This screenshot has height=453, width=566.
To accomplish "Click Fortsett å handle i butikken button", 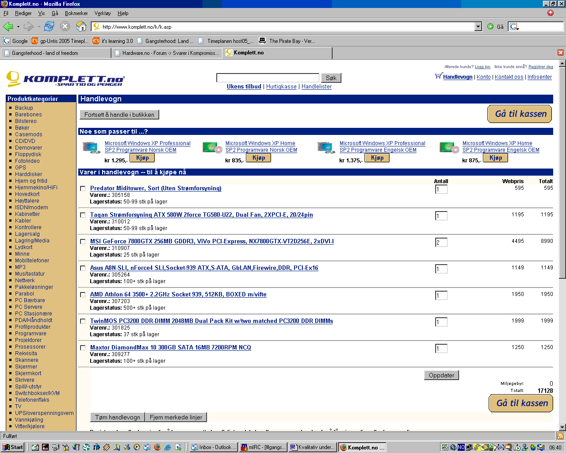I will coord(119,115).
